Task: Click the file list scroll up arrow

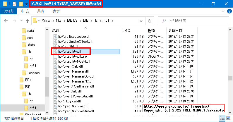Action: [230, 30]
